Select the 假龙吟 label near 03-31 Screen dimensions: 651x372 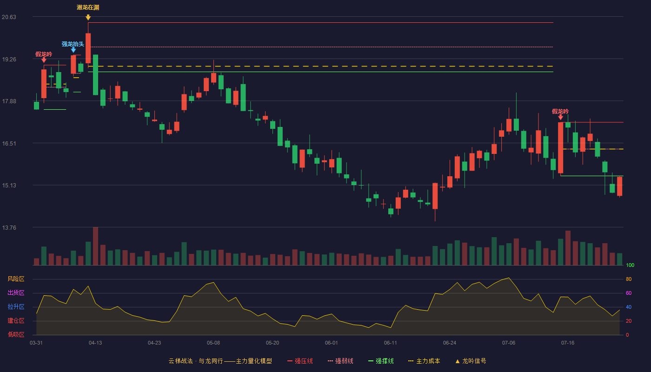tap(44, 54)
